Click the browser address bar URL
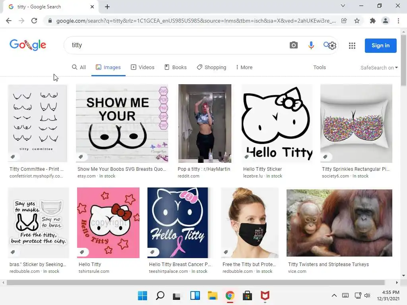This screenshot has width=407, height=305. pyautogui.click(x=196, y=21)
